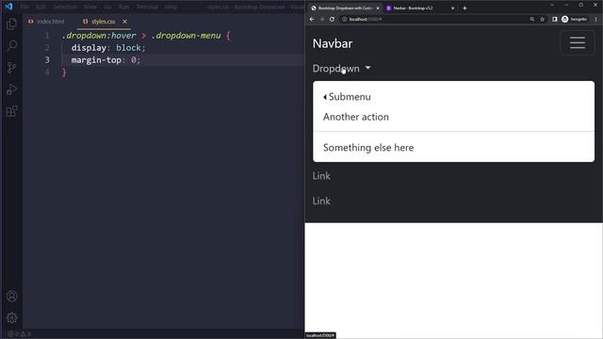The width and height of the screenshot is (603, 339).
Task: Go forward in the browser
Action: point(322,19)
